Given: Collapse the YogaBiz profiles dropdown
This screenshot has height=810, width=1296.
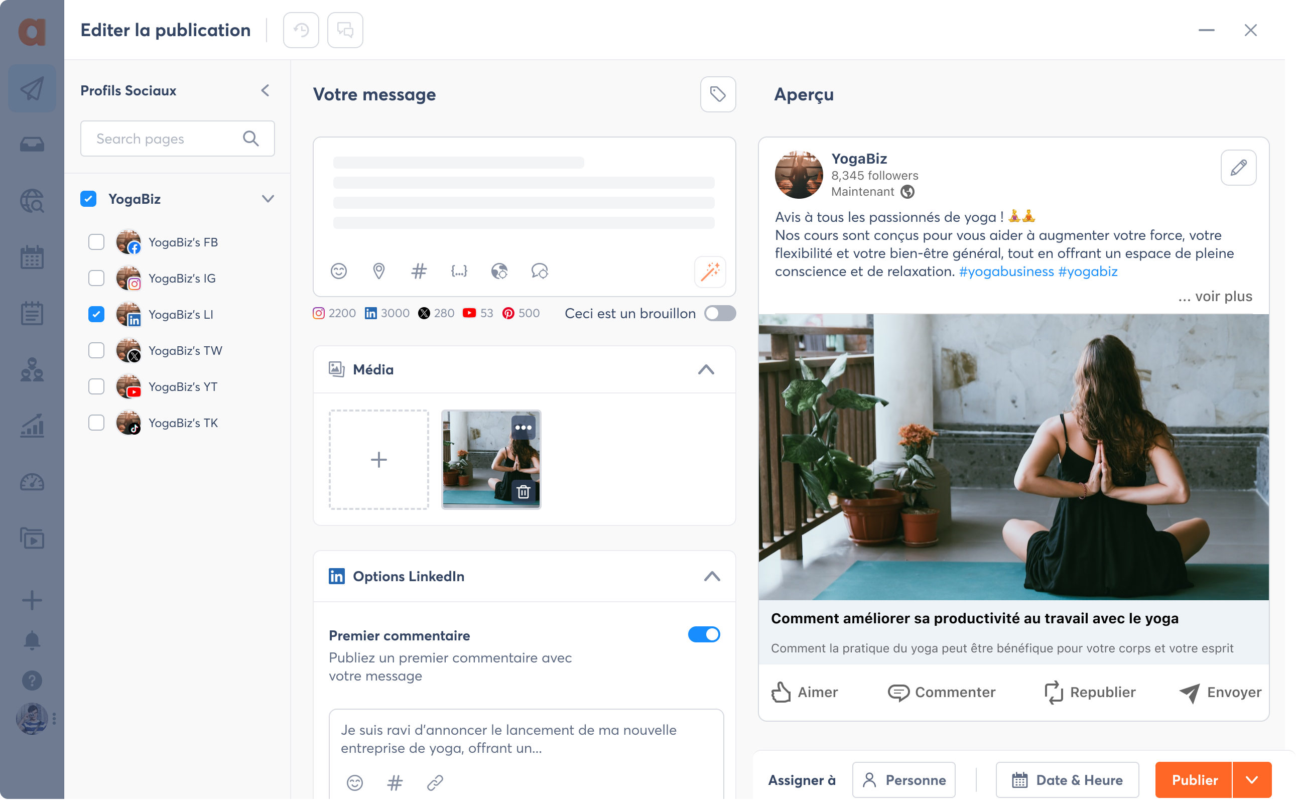Looking at the screenshot, I should [x=268, y=199].
